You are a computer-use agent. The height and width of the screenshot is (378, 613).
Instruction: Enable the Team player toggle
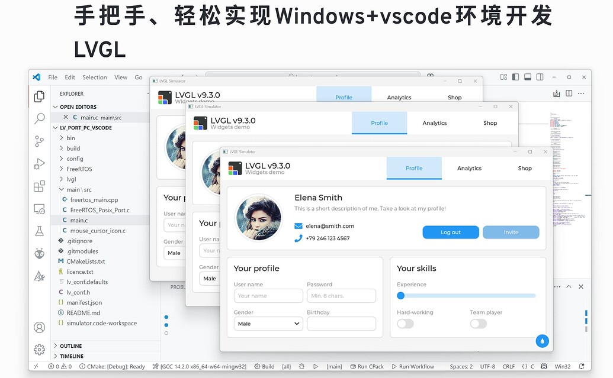[478, 324]
